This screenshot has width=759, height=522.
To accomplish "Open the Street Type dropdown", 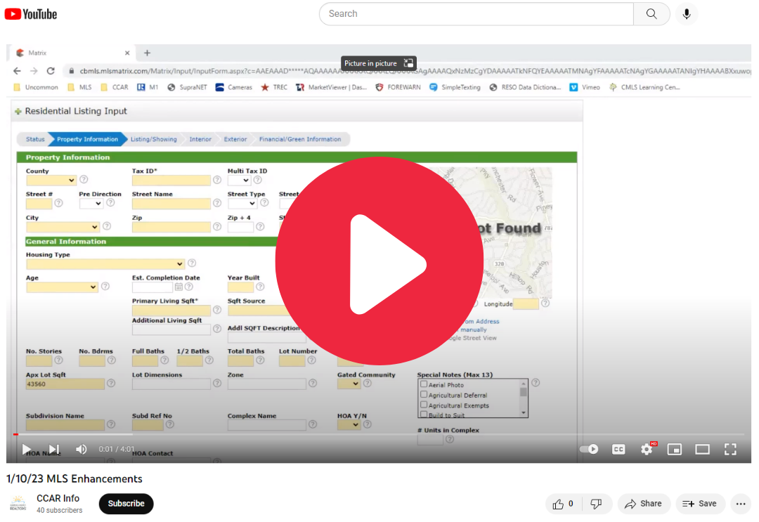I will [242, 204].
